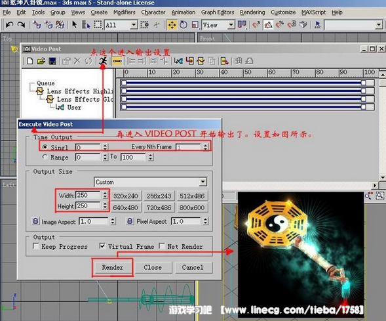386x321 pixels.
Task: Open the Modifiers menu
Action: [x=125, y=12]
